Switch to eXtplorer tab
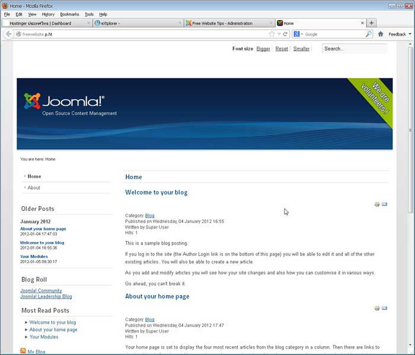The width and height of the screenshot is (415, 355). [138, 23]
